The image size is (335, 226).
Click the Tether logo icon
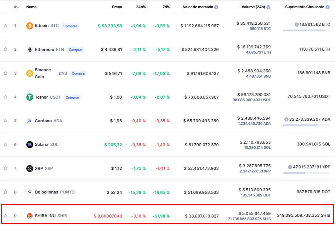30,97
